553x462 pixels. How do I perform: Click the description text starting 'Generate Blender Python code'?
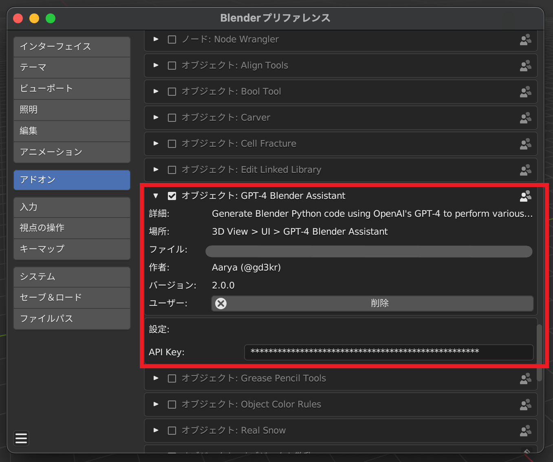372,214
